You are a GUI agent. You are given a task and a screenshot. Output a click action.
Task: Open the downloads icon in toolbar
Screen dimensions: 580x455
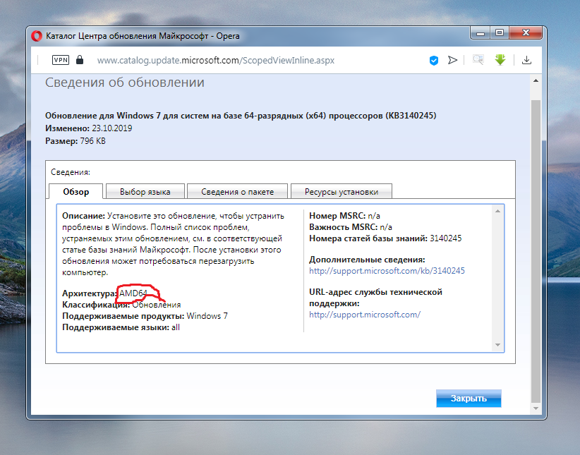(527, 60)
